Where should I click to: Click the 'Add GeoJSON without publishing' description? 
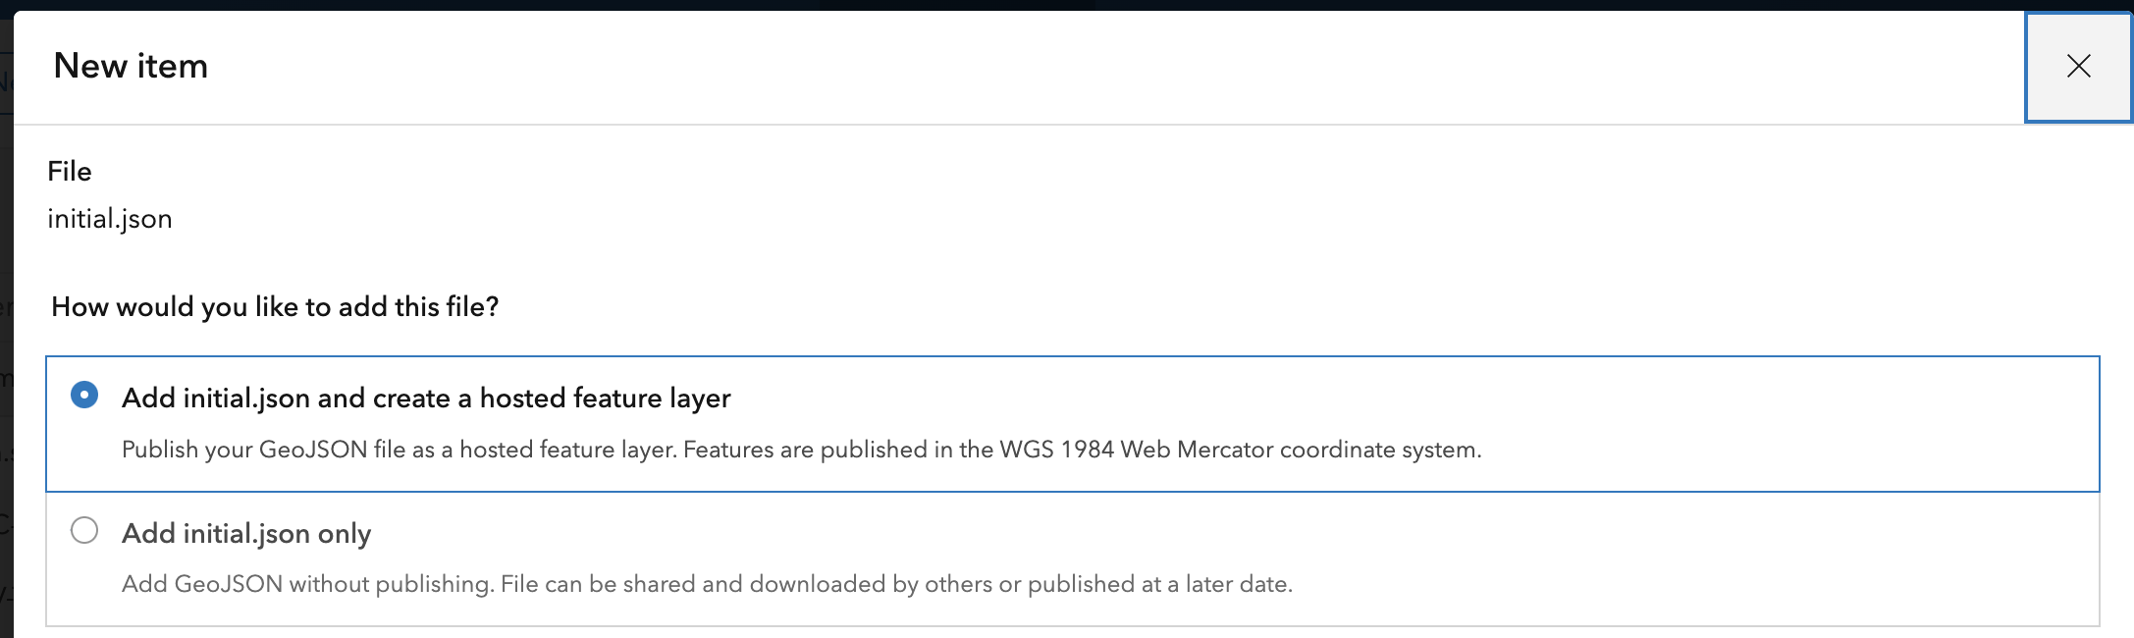709,584
